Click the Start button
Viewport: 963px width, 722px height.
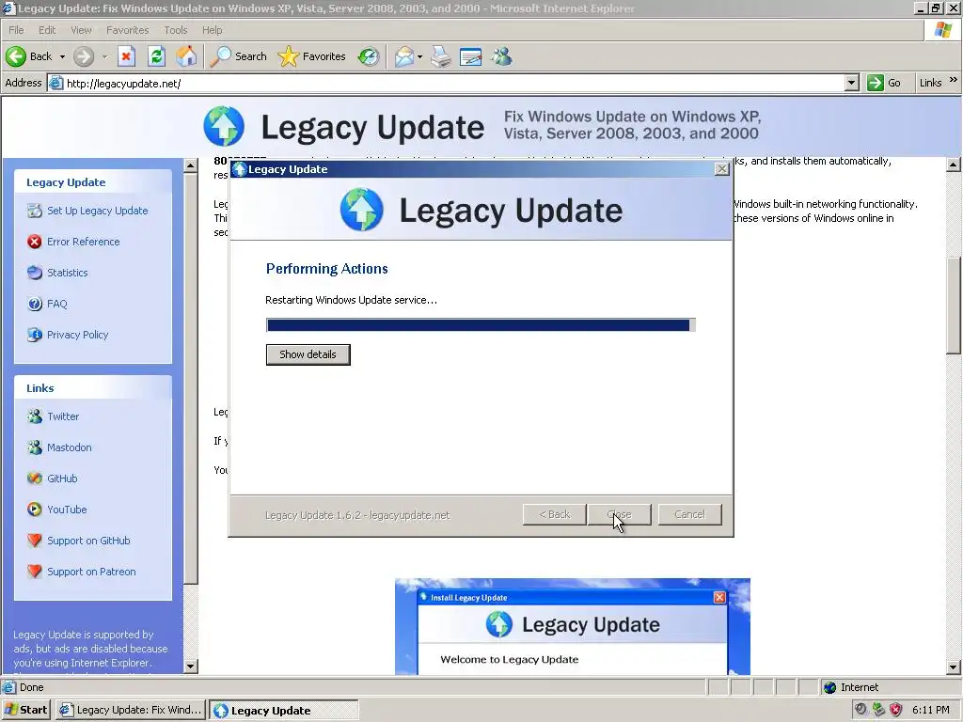point(26,710)
